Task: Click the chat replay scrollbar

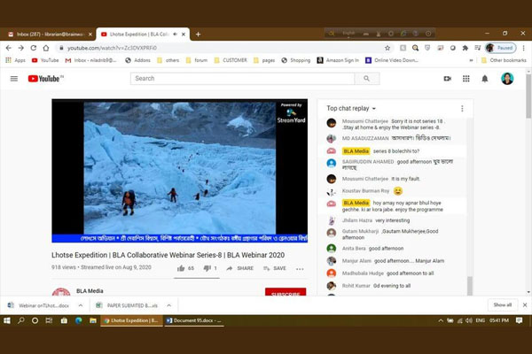Action: [470, 204]
